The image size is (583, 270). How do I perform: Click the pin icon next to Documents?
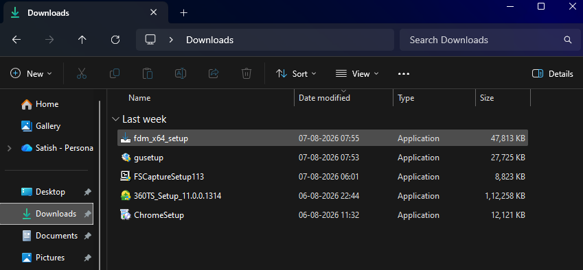pos(87,236)
